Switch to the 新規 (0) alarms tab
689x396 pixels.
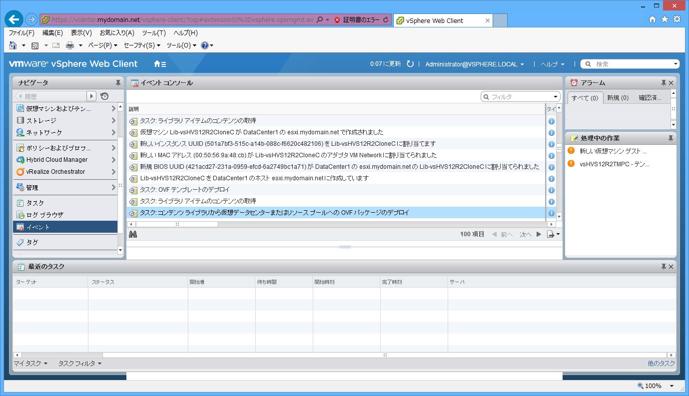click(x=618, y=98)
